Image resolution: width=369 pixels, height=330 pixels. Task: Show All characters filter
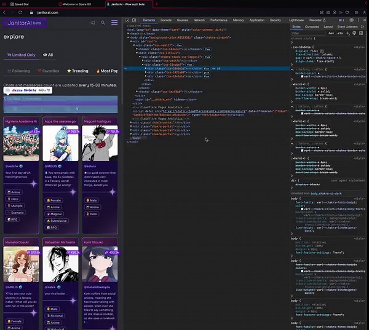click(x=48, y=55)
